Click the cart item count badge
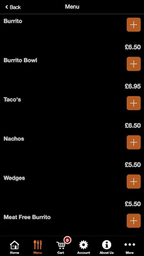This screenshot has width=144, height=256. pyautogui.click(x=67, y=240)
